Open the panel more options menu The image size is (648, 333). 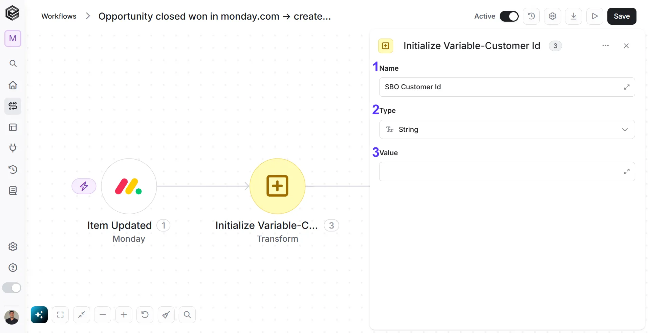tap(606, 46)
